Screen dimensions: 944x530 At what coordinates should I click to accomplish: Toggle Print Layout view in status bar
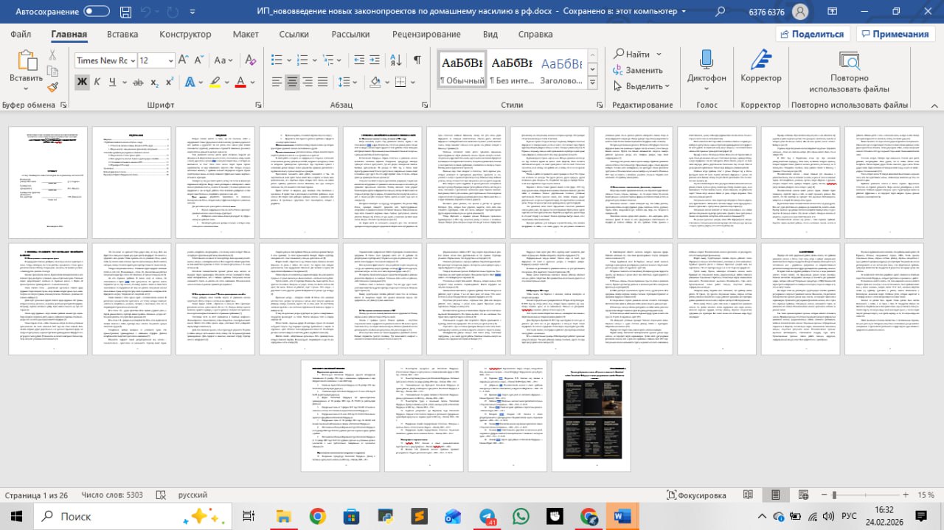click(x=775, y=495)
